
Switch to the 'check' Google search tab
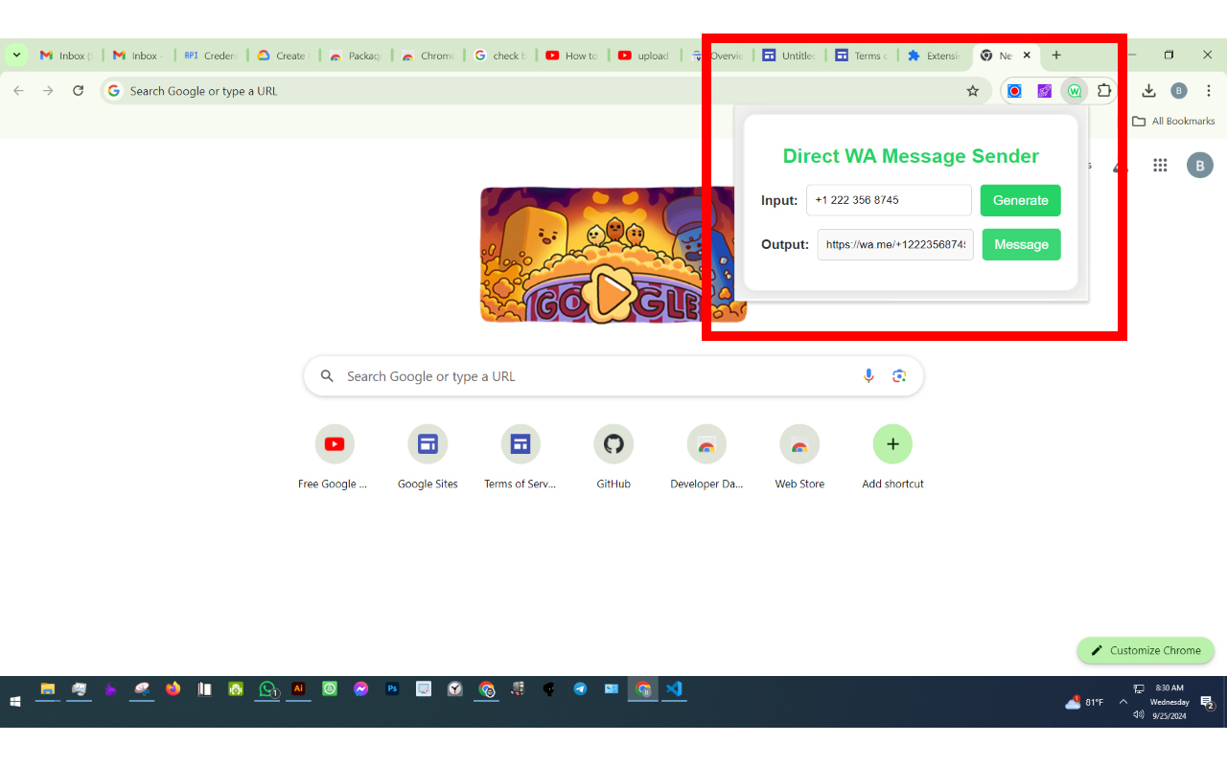tap(499, 56)
